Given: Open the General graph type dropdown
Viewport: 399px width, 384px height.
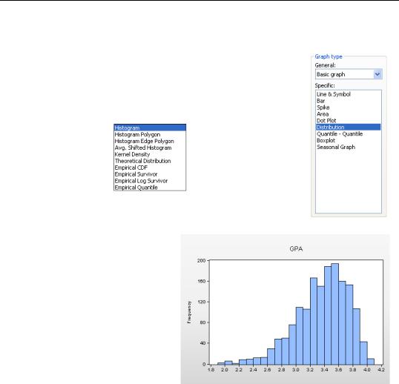Looking at the screenshot, I should [349, 74].
